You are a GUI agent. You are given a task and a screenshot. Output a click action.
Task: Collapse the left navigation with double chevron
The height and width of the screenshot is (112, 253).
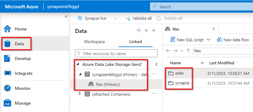[x=66, y=17]
